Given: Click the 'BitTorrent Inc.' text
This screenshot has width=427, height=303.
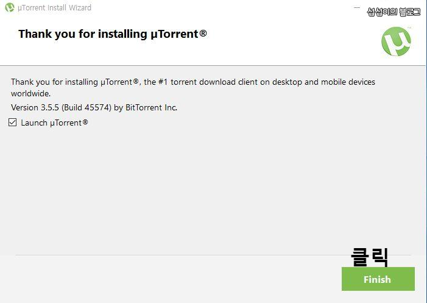Looking at the screenshot, I should pyautogui.click(x=152, y=108).
